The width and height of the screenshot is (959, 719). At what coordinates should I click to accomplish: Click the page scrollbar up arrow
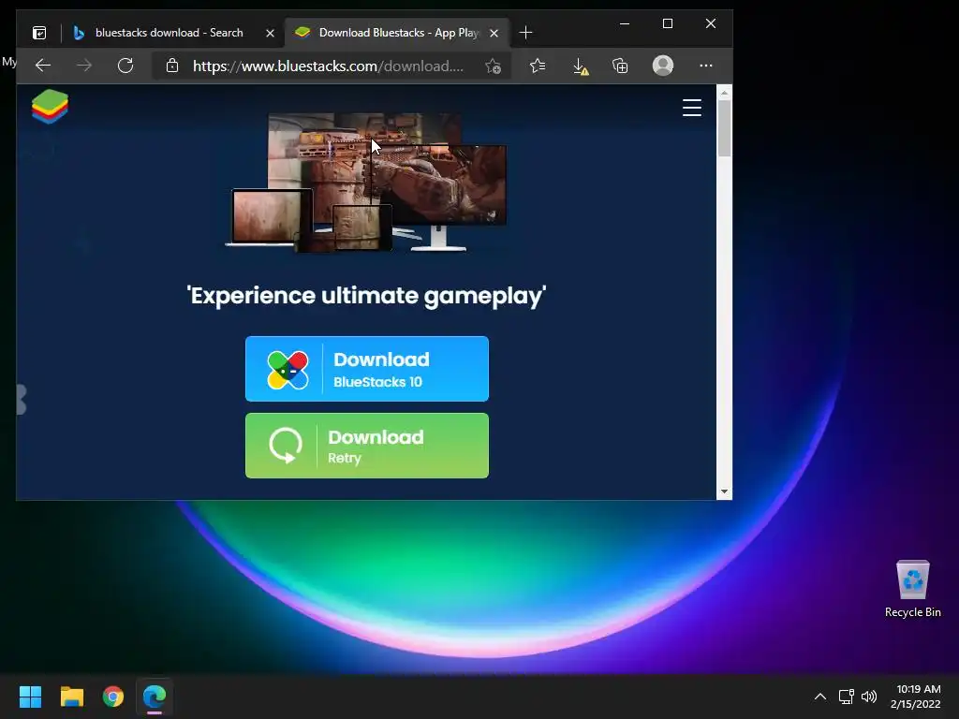pos(724,93)
